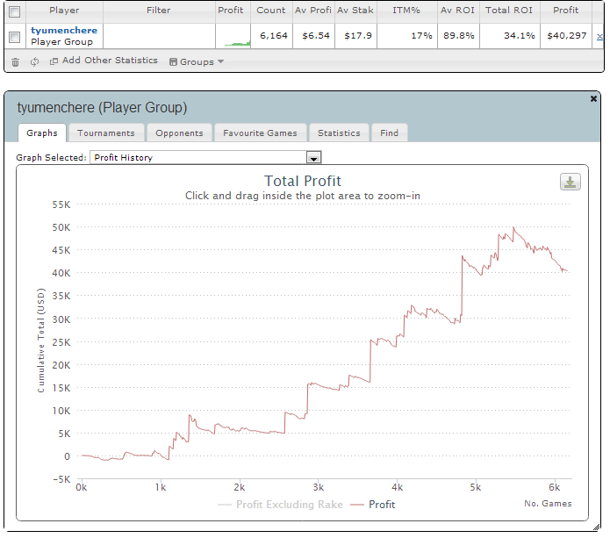This screenshot has height=538, width=610.
Task: Check the tyumenchere row checkbox
Action: coord(13,37)
